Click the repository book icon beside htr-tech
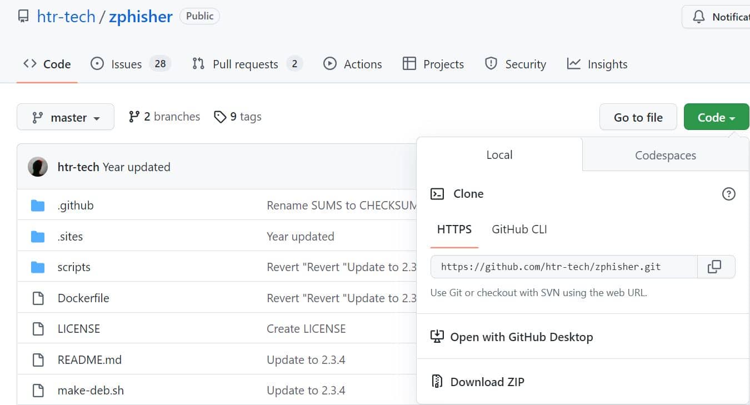 (23, 17)
